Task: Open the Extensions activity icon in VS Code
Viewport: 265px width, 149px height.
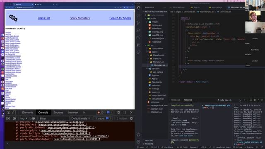Action: click(138, 38)
